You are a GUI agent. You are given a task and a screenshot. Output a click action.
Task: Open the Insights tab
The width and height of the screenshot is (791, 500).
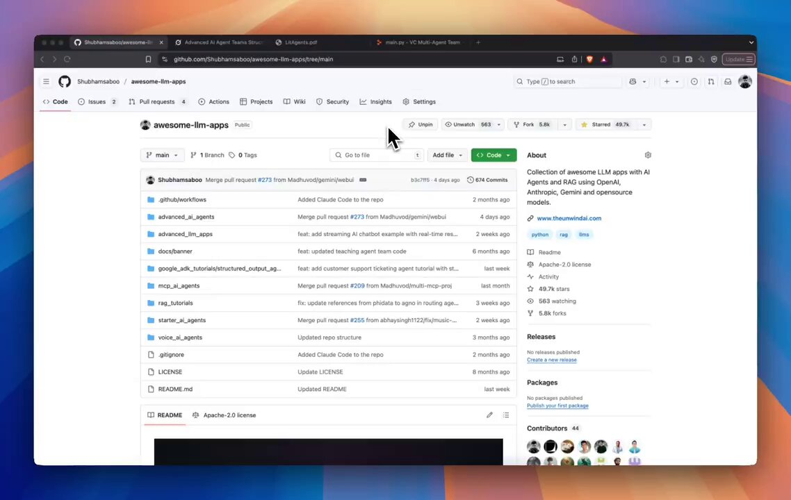[376, 102]
